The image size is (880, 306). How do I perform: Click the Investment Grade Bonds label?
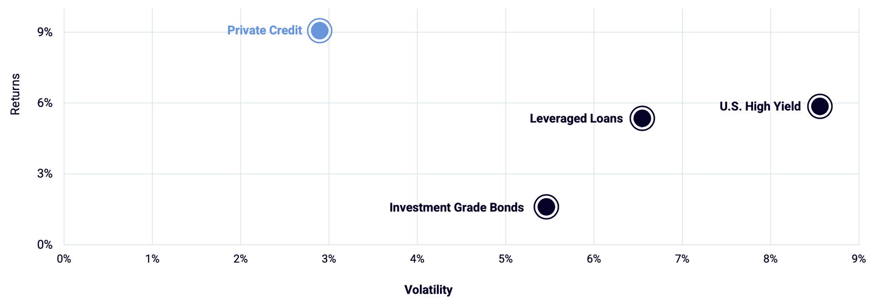click(x=456, y=207)
